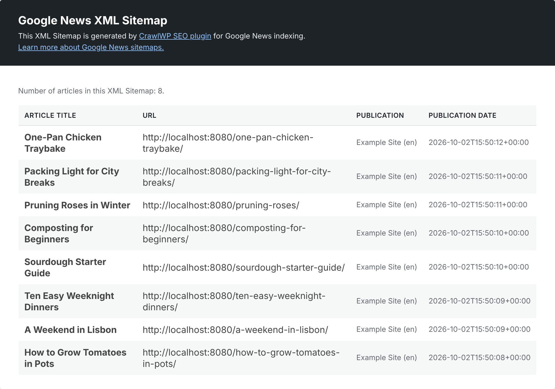Click Sourdough Starter Guide row publication date
555x389 pixels.
479,267
